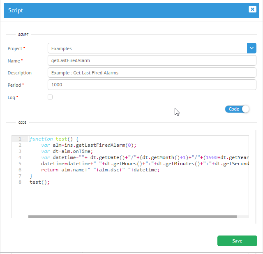Click the Project label

pos(15,48)
